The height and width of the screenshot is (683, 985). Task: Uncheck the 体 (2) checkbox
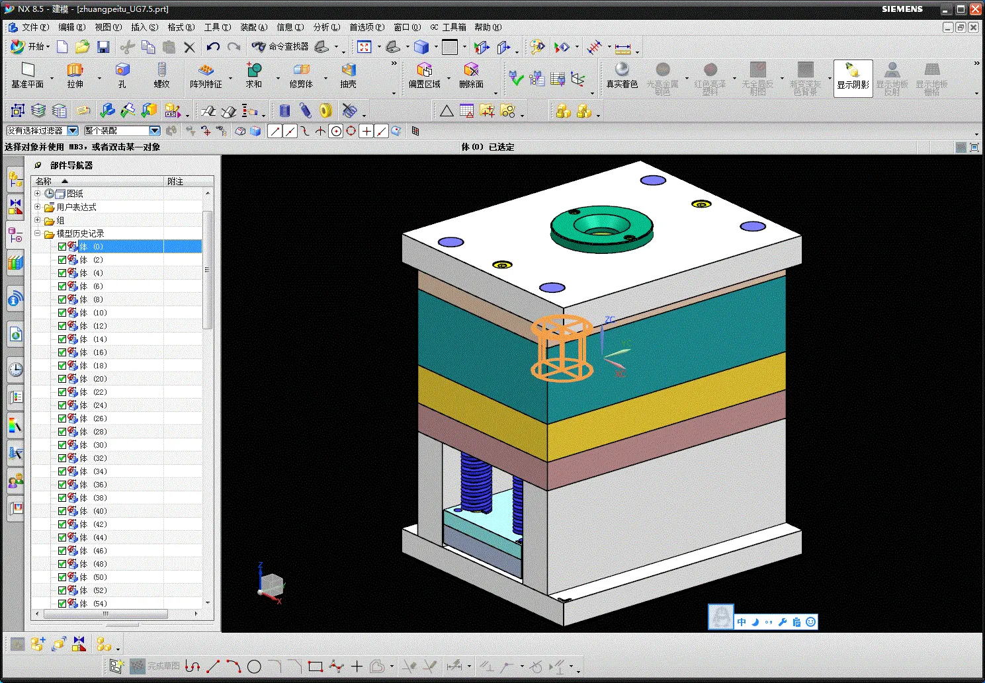pos(62,260)
